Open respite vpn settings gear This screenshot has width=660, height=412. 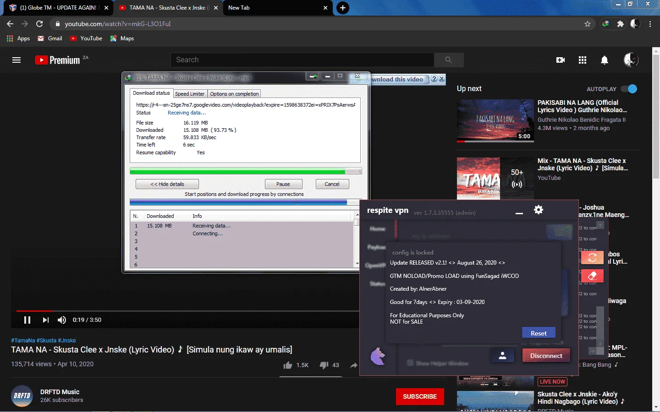click(x=539, y=210)
